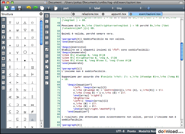Click the symbol palette scrollbar thumb
Image resolution: width=185 pixels, height=134 pixels.
41,33
